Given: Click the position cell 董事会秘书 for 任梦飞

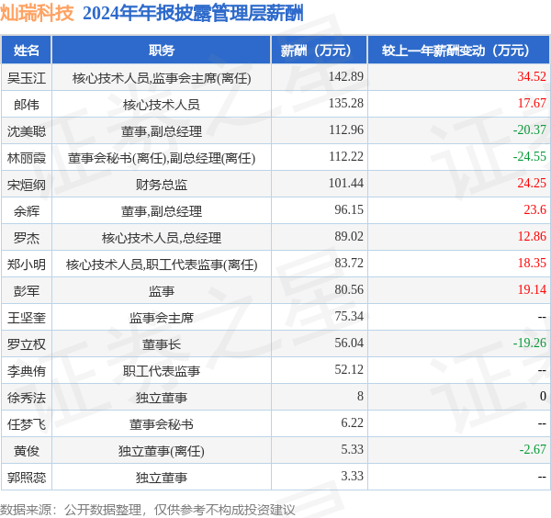Looking at the screenshot, I should 162,424.
